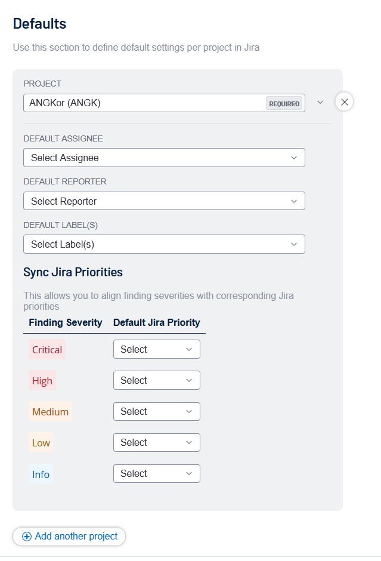This screenshot has width=381, height=561.
Task: Click the Medium severity badge
Action: 51,412
